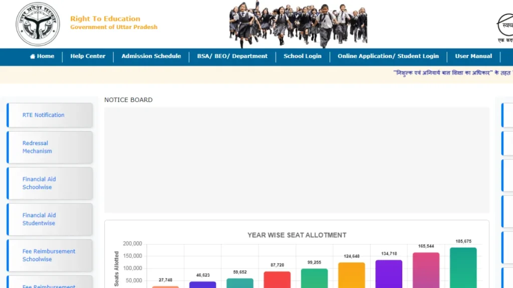Click the Uttar Pradesh government emblem logo
513x288 pixels.
pyautogui.click(x=38, y=23)
